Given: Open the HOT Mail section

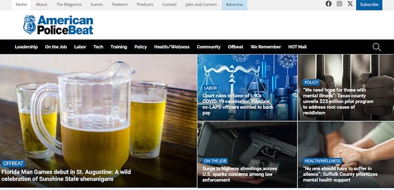Looking at the screenshot, I should [297, 47].
